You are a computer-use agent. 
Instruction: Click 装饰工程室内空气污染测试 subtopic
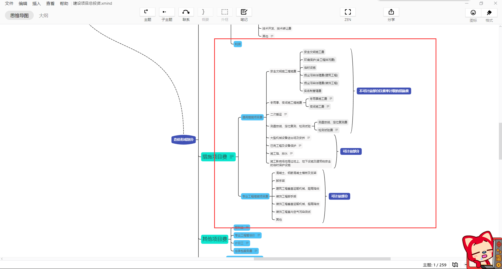293,212
